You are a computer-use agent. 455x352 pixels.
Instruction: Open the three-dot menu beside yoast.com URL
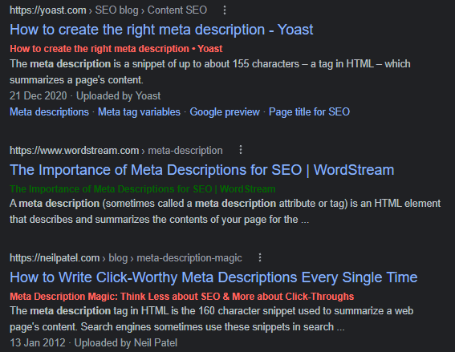pyautogui.click(x=225, y=10)
